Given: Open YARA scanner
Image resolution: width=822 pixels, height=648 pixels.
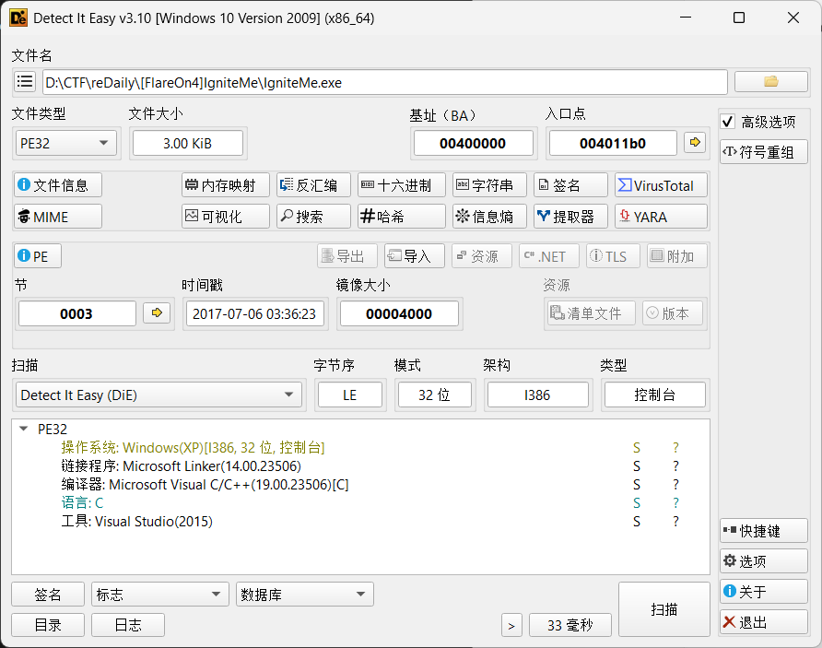Looking at the screenshot, I should (x=661, y=217).
